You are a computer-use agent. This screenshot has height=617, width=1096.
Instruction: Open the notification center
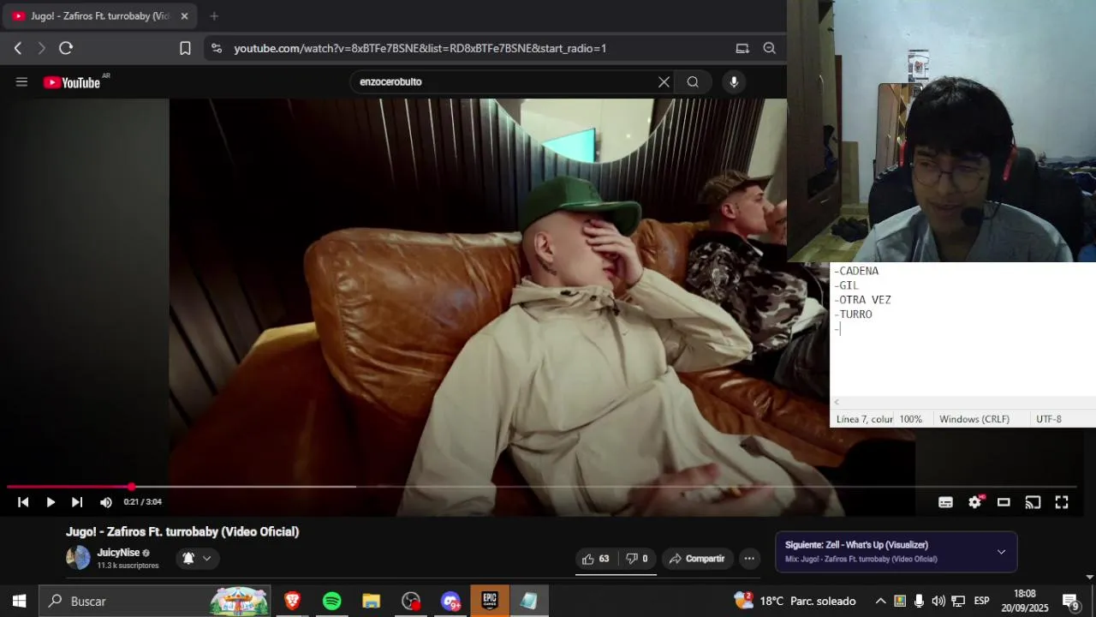coord(1070,602)
